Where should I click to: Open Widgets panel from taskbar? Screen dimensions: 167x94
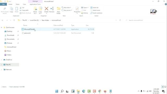tap(73, 91)
